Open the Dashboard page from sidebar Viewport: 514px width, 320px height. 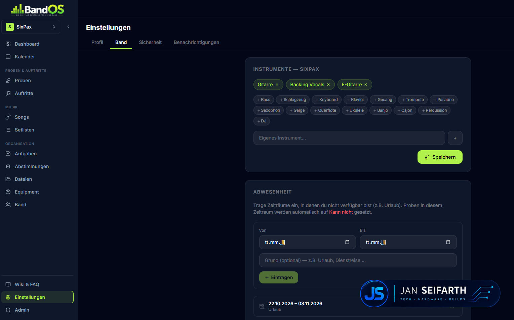[37, 44]
